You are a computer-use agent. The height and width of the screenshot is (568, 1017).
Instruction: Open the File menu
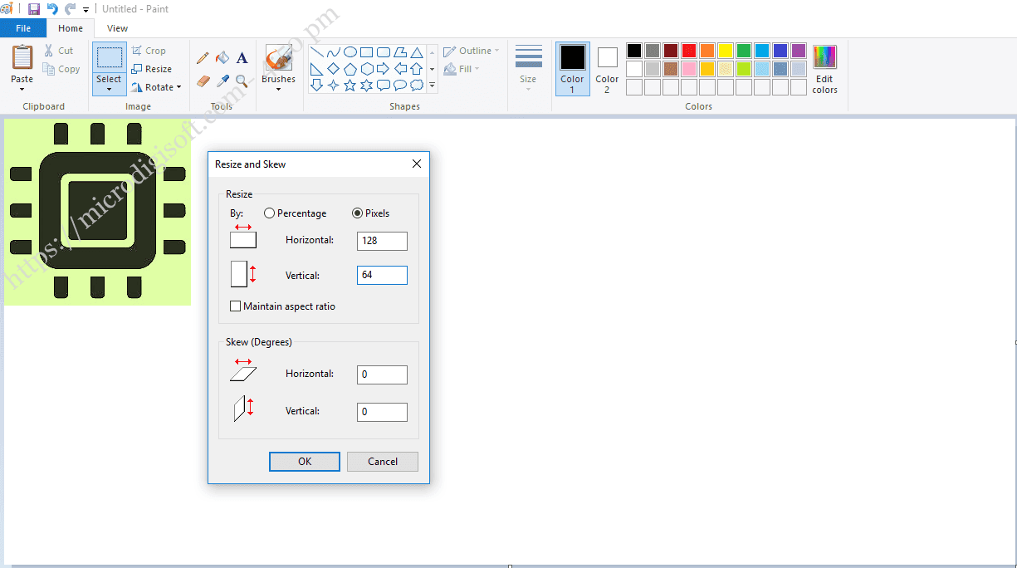click(23, 27)
